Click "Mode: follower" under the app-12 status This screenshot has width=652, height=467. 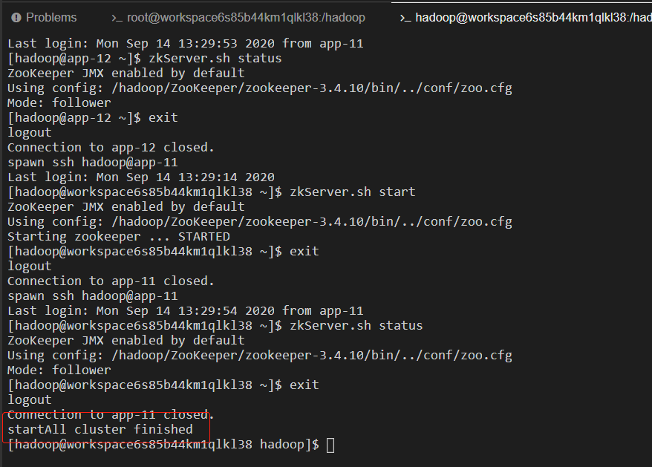59,102
